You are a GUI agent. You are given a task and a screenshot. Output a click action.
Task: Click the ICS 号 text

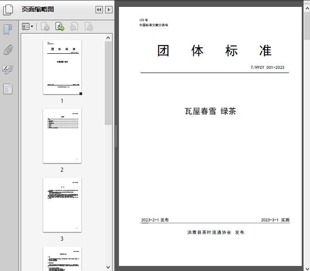[x=144, y=20]
